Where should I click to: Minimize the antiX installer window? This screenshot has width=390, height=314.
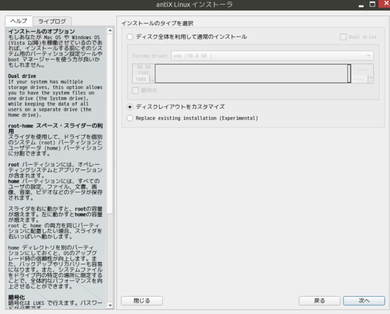[361, 5]
